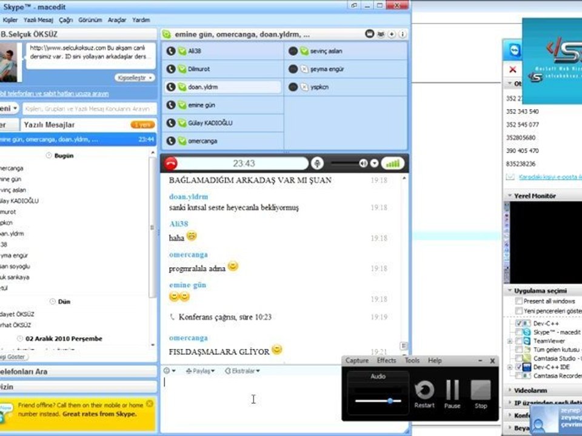582x436 pixels.
Task: Stop the Camtasia recording
Action: click(x=481, y=394)
